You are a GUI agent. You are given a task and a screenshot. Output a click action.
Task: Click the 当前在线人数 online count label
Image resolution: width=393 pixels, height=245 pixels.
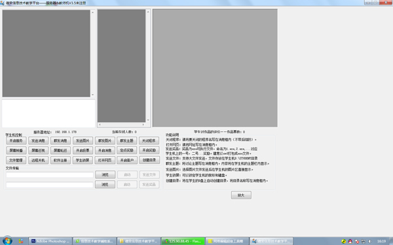[x=124, y=132]
